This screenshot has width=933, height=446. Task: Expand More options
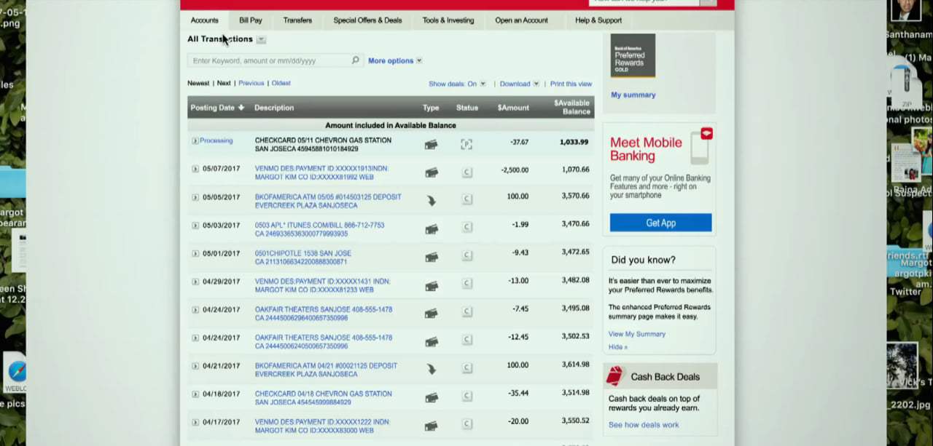pos(395,61)
